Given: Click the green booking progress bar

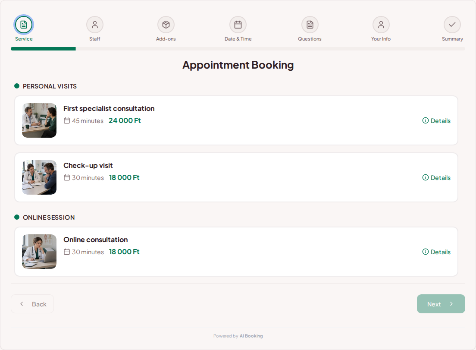Looking at the screenshot, I should point(44,49).
